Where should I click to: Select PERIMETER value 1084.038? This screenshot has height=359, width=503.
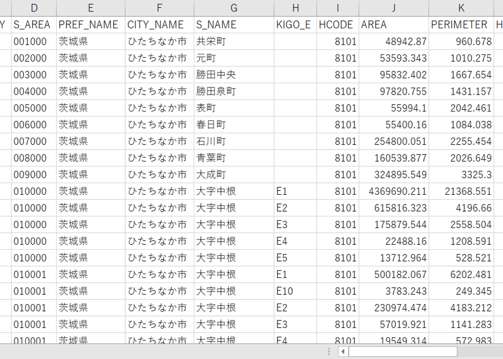[461, 125]
